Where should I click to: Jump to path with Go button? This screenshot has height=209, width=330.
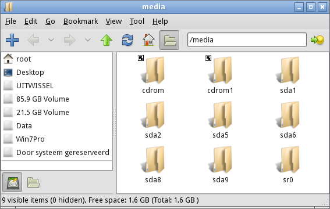317,40
